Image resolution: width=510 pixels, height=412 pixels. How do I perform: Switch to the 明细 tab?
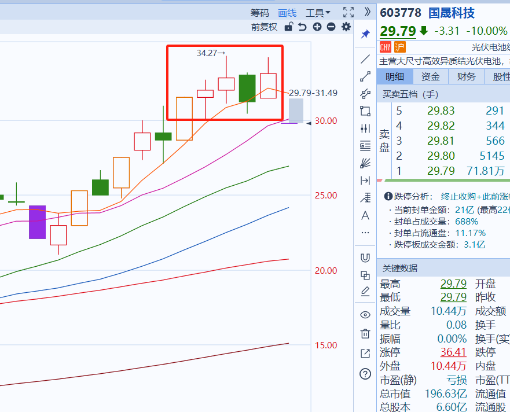point(395,77)
